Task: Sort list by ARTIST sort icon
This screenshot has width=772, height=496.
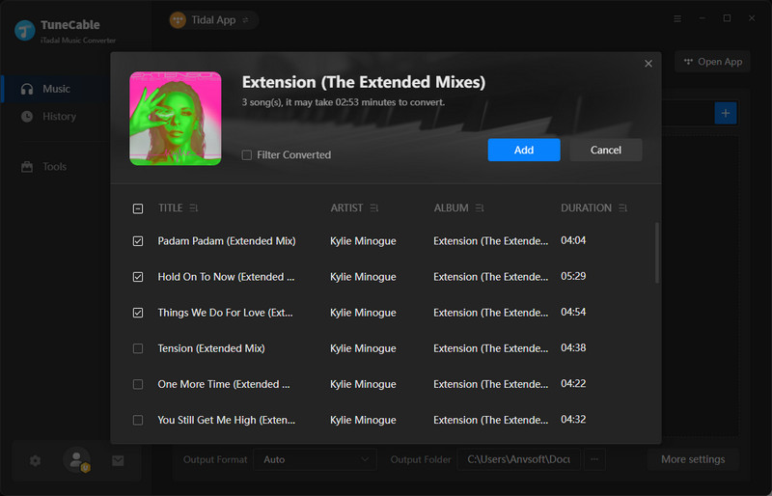Action: coord(374,208)
